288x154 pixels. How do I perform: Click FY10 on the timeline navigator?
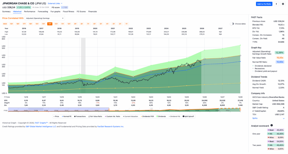pyautogui.click(x=56, y=111)
